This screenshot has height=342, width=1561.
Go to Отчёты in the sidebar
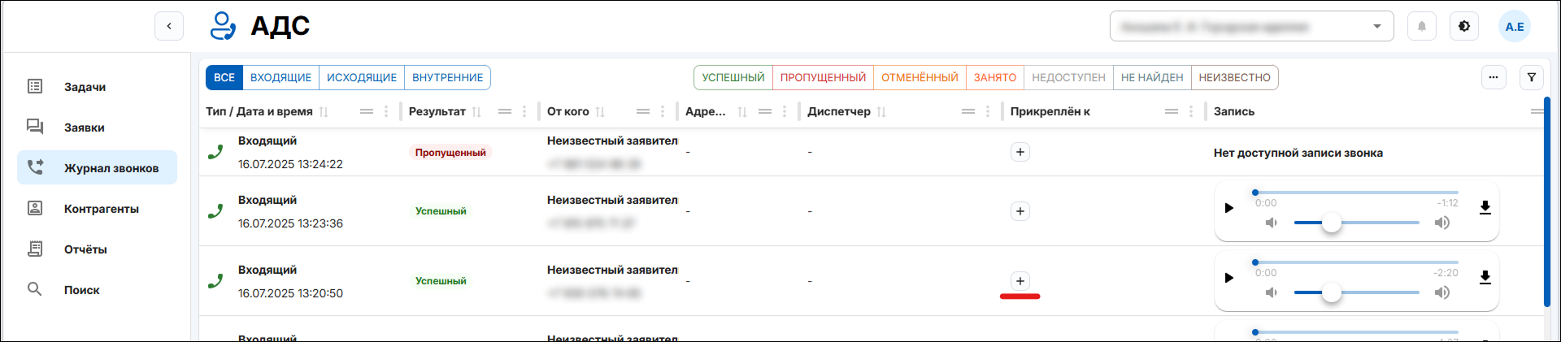(x=85, y=249)
